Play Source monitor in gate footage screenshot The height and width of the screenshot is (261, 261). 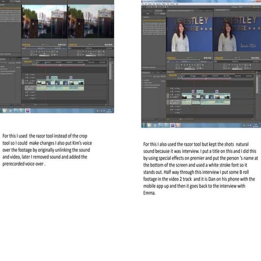click(x=44, y=52)
